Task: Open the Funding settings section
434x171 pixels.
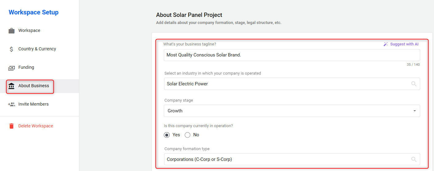Action: click(26, 68)
